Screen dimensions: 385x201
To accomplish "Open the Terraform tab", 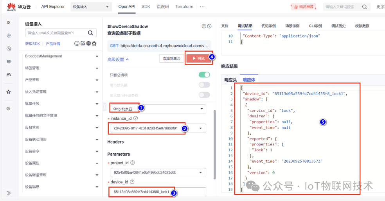I will coord(184,7).
